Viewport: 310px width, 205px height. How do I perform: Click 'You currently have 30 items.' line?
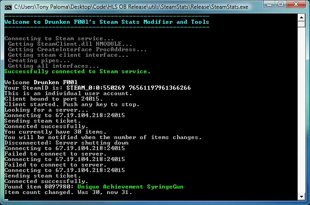click(55, 132)
